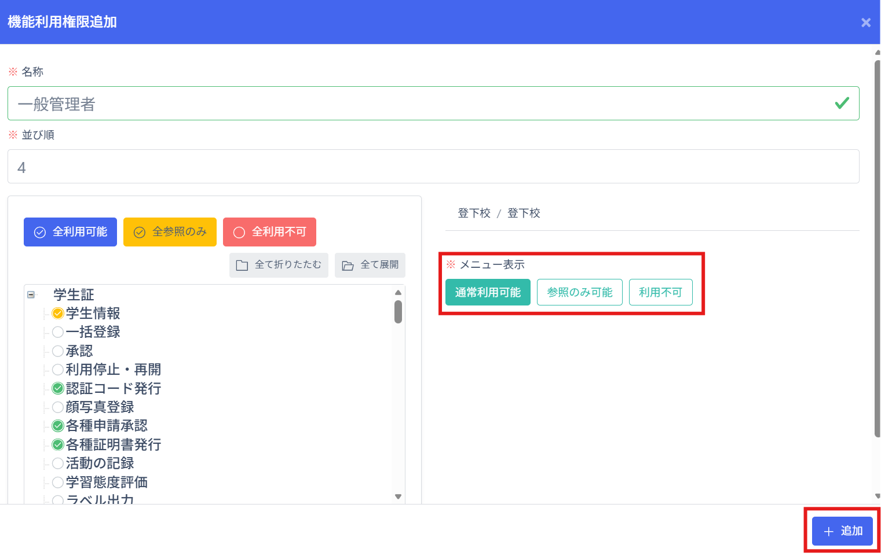Viewport: 881px width, 556px height.
Task: Select 活動の記録 tree item
Action: click(100, 463)
